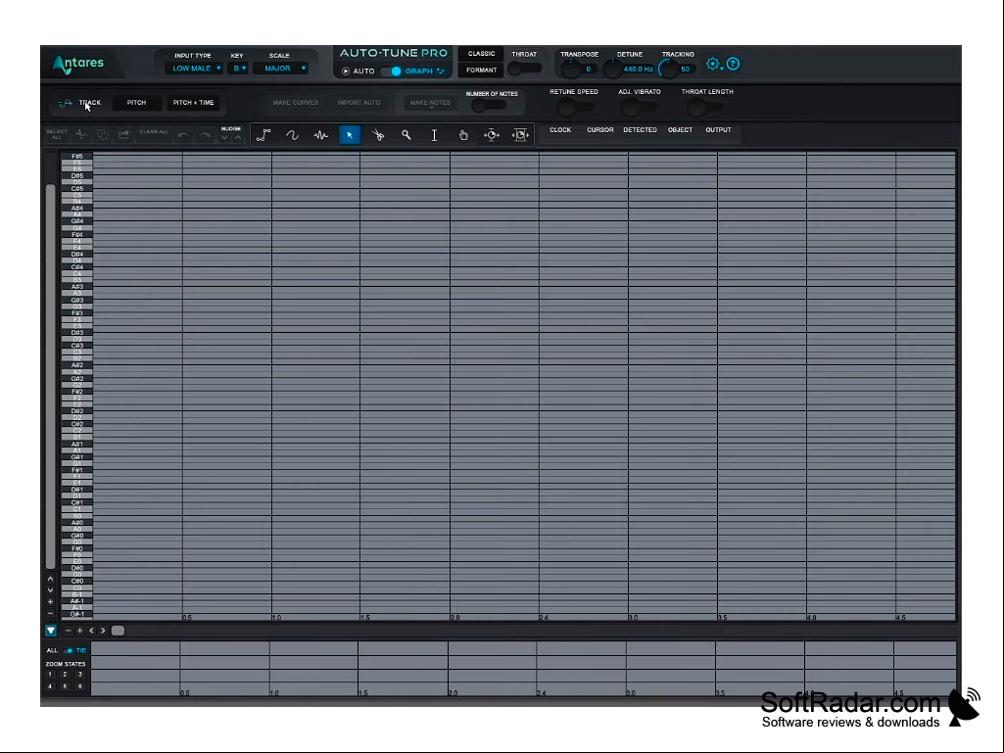
Task: Open the Scale Major dropdown
Action: coord(281,69)
